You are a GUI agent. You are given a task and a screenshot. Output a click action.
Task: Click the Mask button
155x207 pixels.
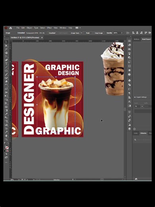tap(88, 33)
